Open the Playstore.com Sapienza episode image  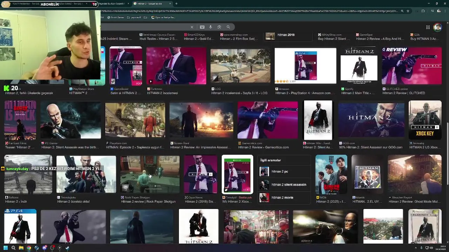click(135, 120)
